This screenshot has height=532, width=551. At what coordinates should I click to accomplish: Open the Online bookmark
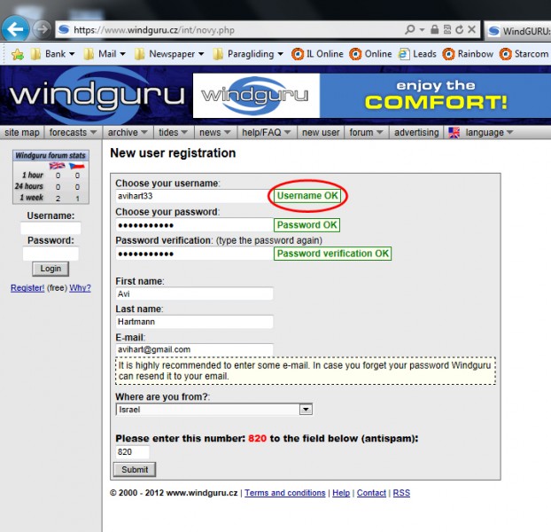click(x=371, y=54)
